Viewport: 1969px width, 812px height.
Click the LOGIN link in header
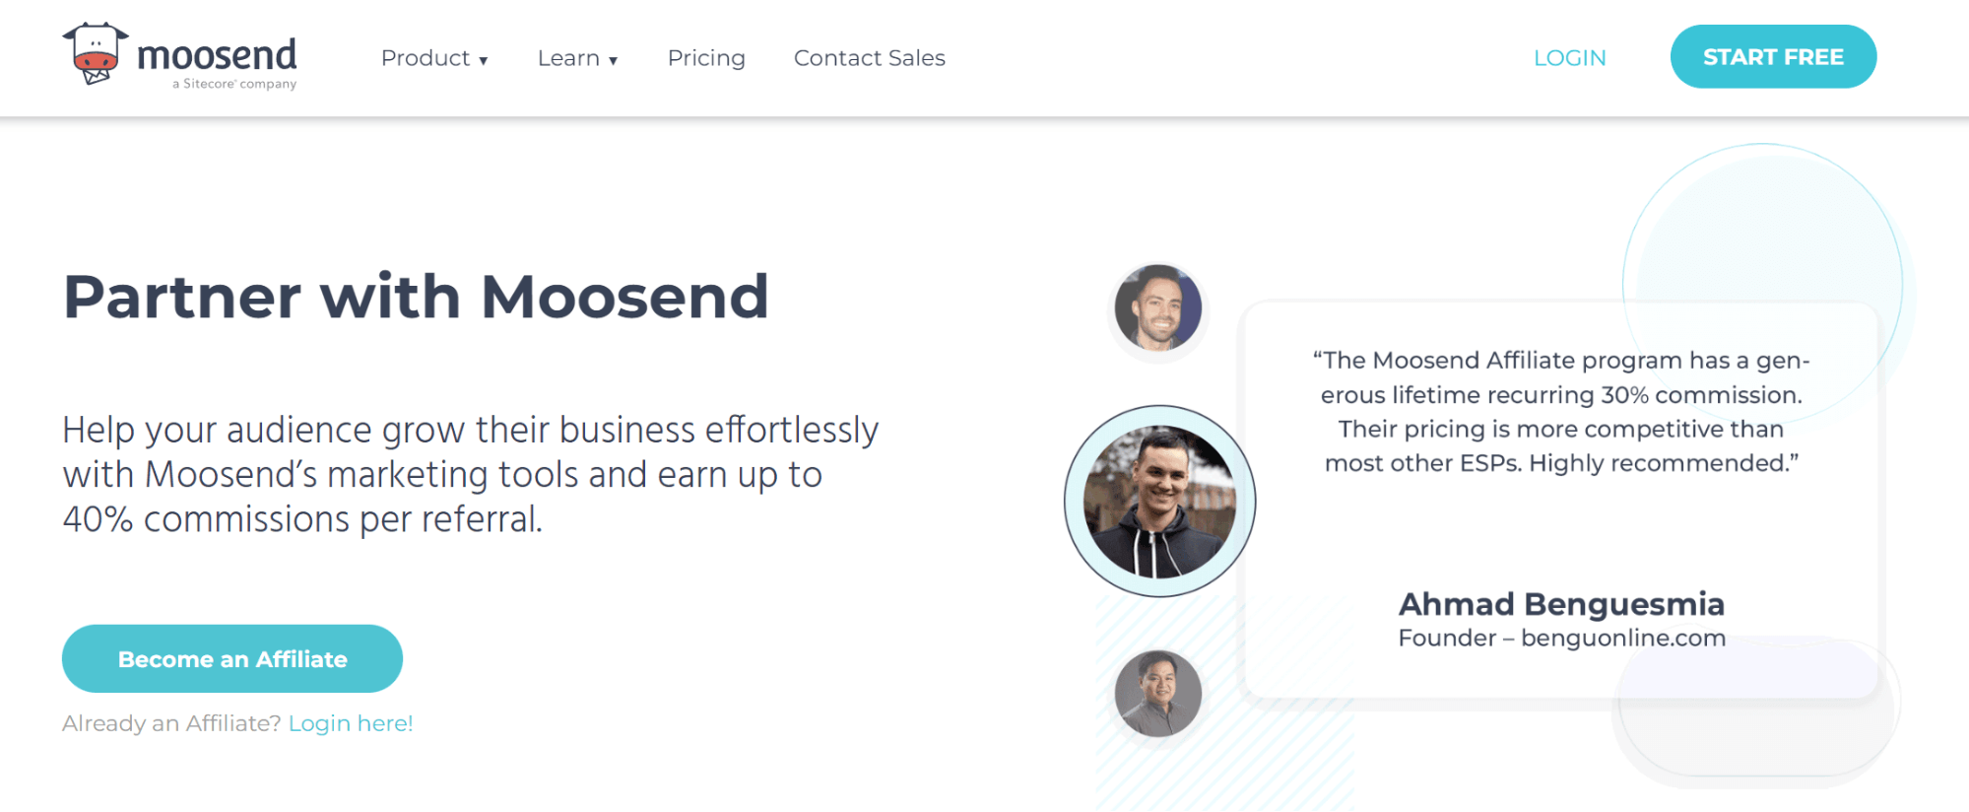[x=1569, y=58]
